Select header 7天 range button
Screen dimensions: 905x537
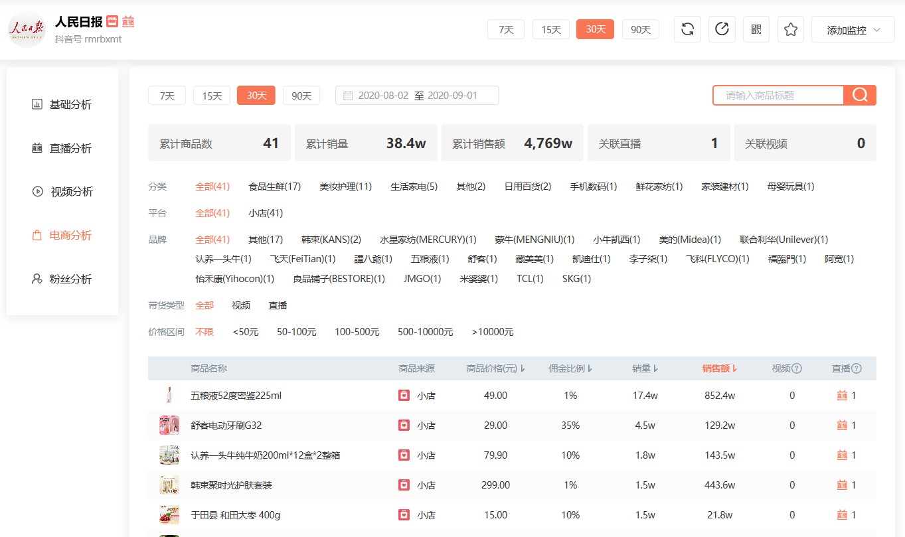[x=506, y=29]
